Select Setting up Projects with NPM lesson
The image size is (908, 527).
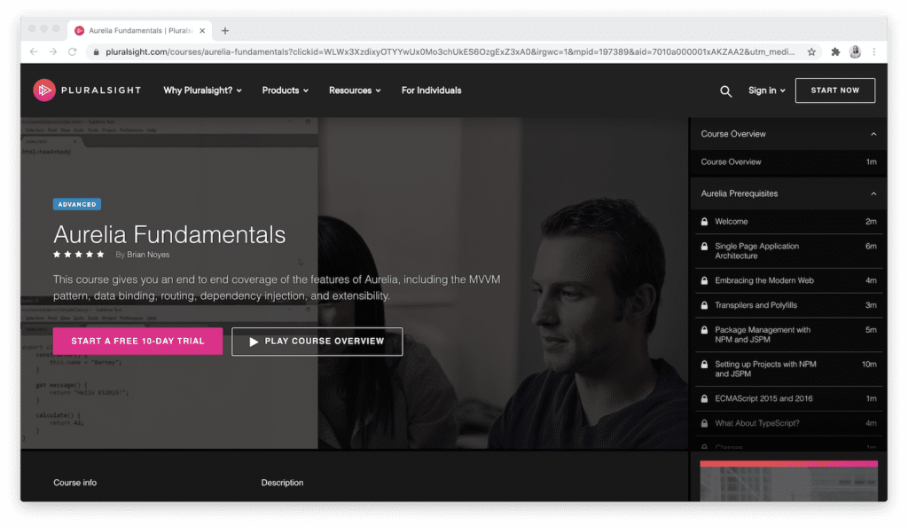pos(765,369)
